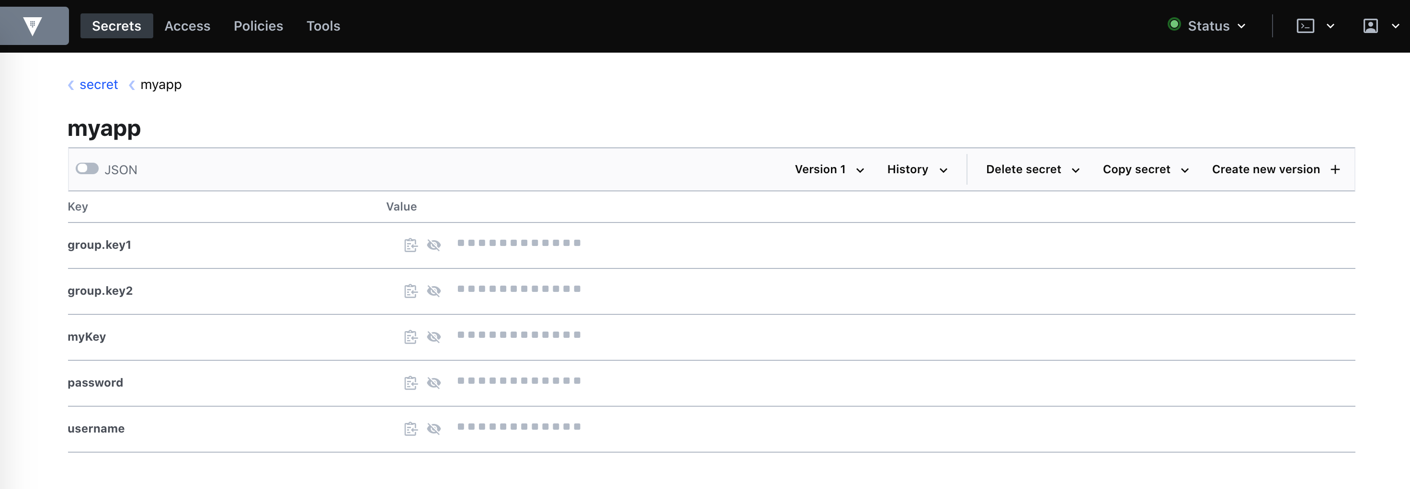
Task: Open the History dropdown
Action: click(x=916, y=169)
